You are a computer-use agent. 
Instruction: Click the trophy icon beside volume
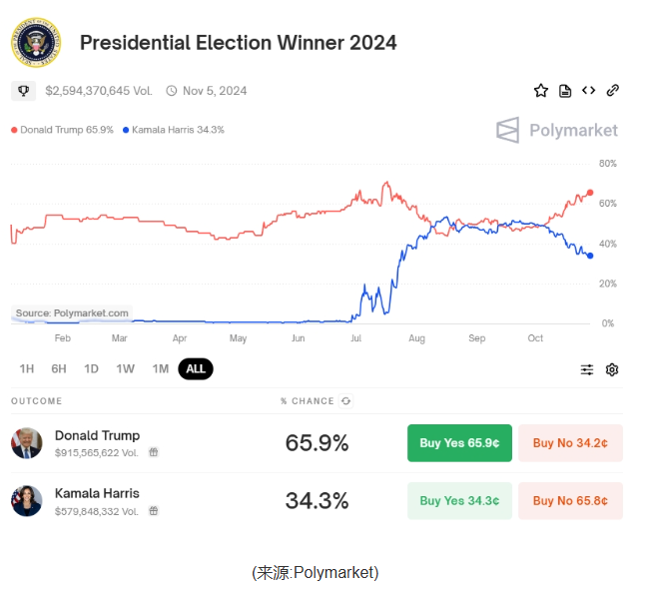click(24, 91)
